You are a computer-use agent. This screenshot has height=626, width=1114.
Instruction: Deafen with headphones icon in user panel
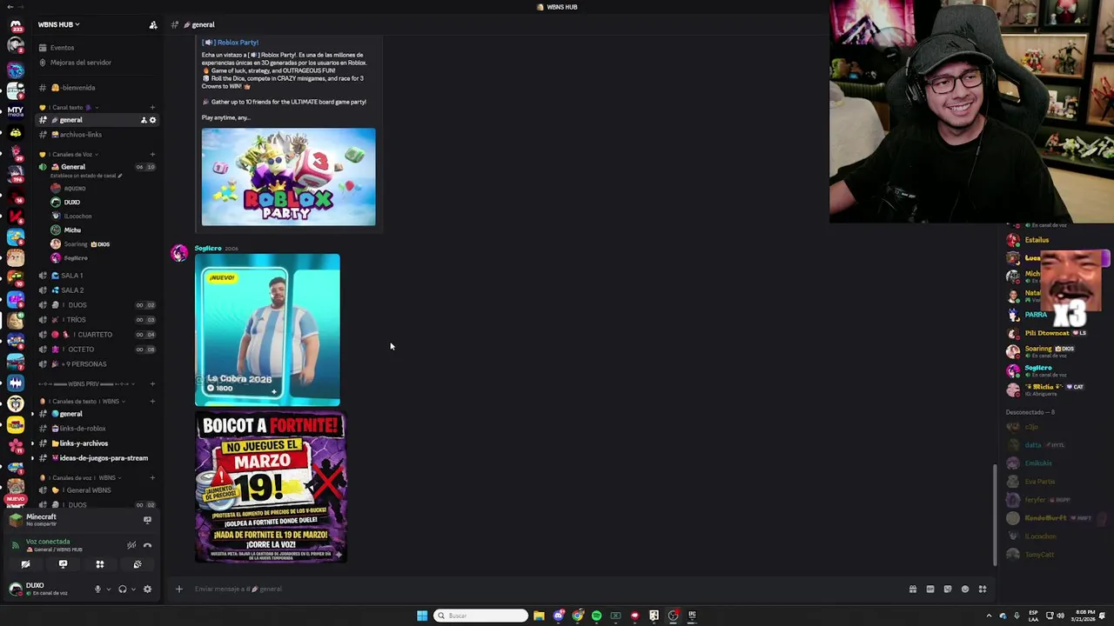(122, 589)
